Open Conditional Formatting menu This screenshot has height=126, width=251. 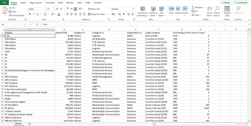142,12
